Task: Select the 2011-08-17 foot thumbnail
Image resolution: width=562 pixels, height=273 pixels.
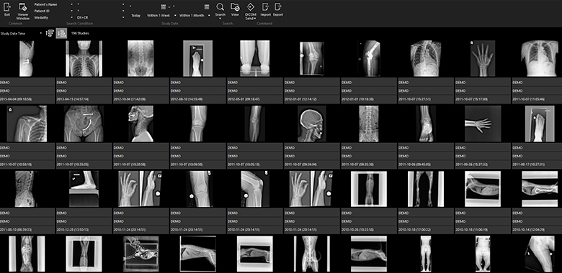Action: point(540,124)
